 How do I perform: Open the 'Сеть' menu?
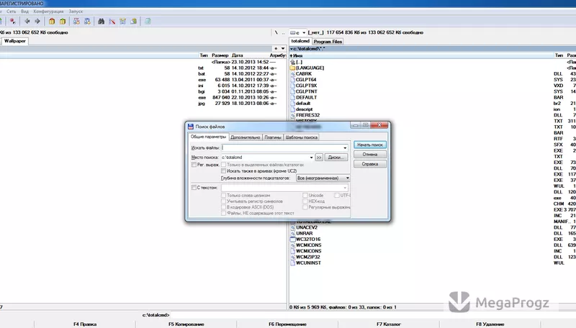tap(12, 12)
